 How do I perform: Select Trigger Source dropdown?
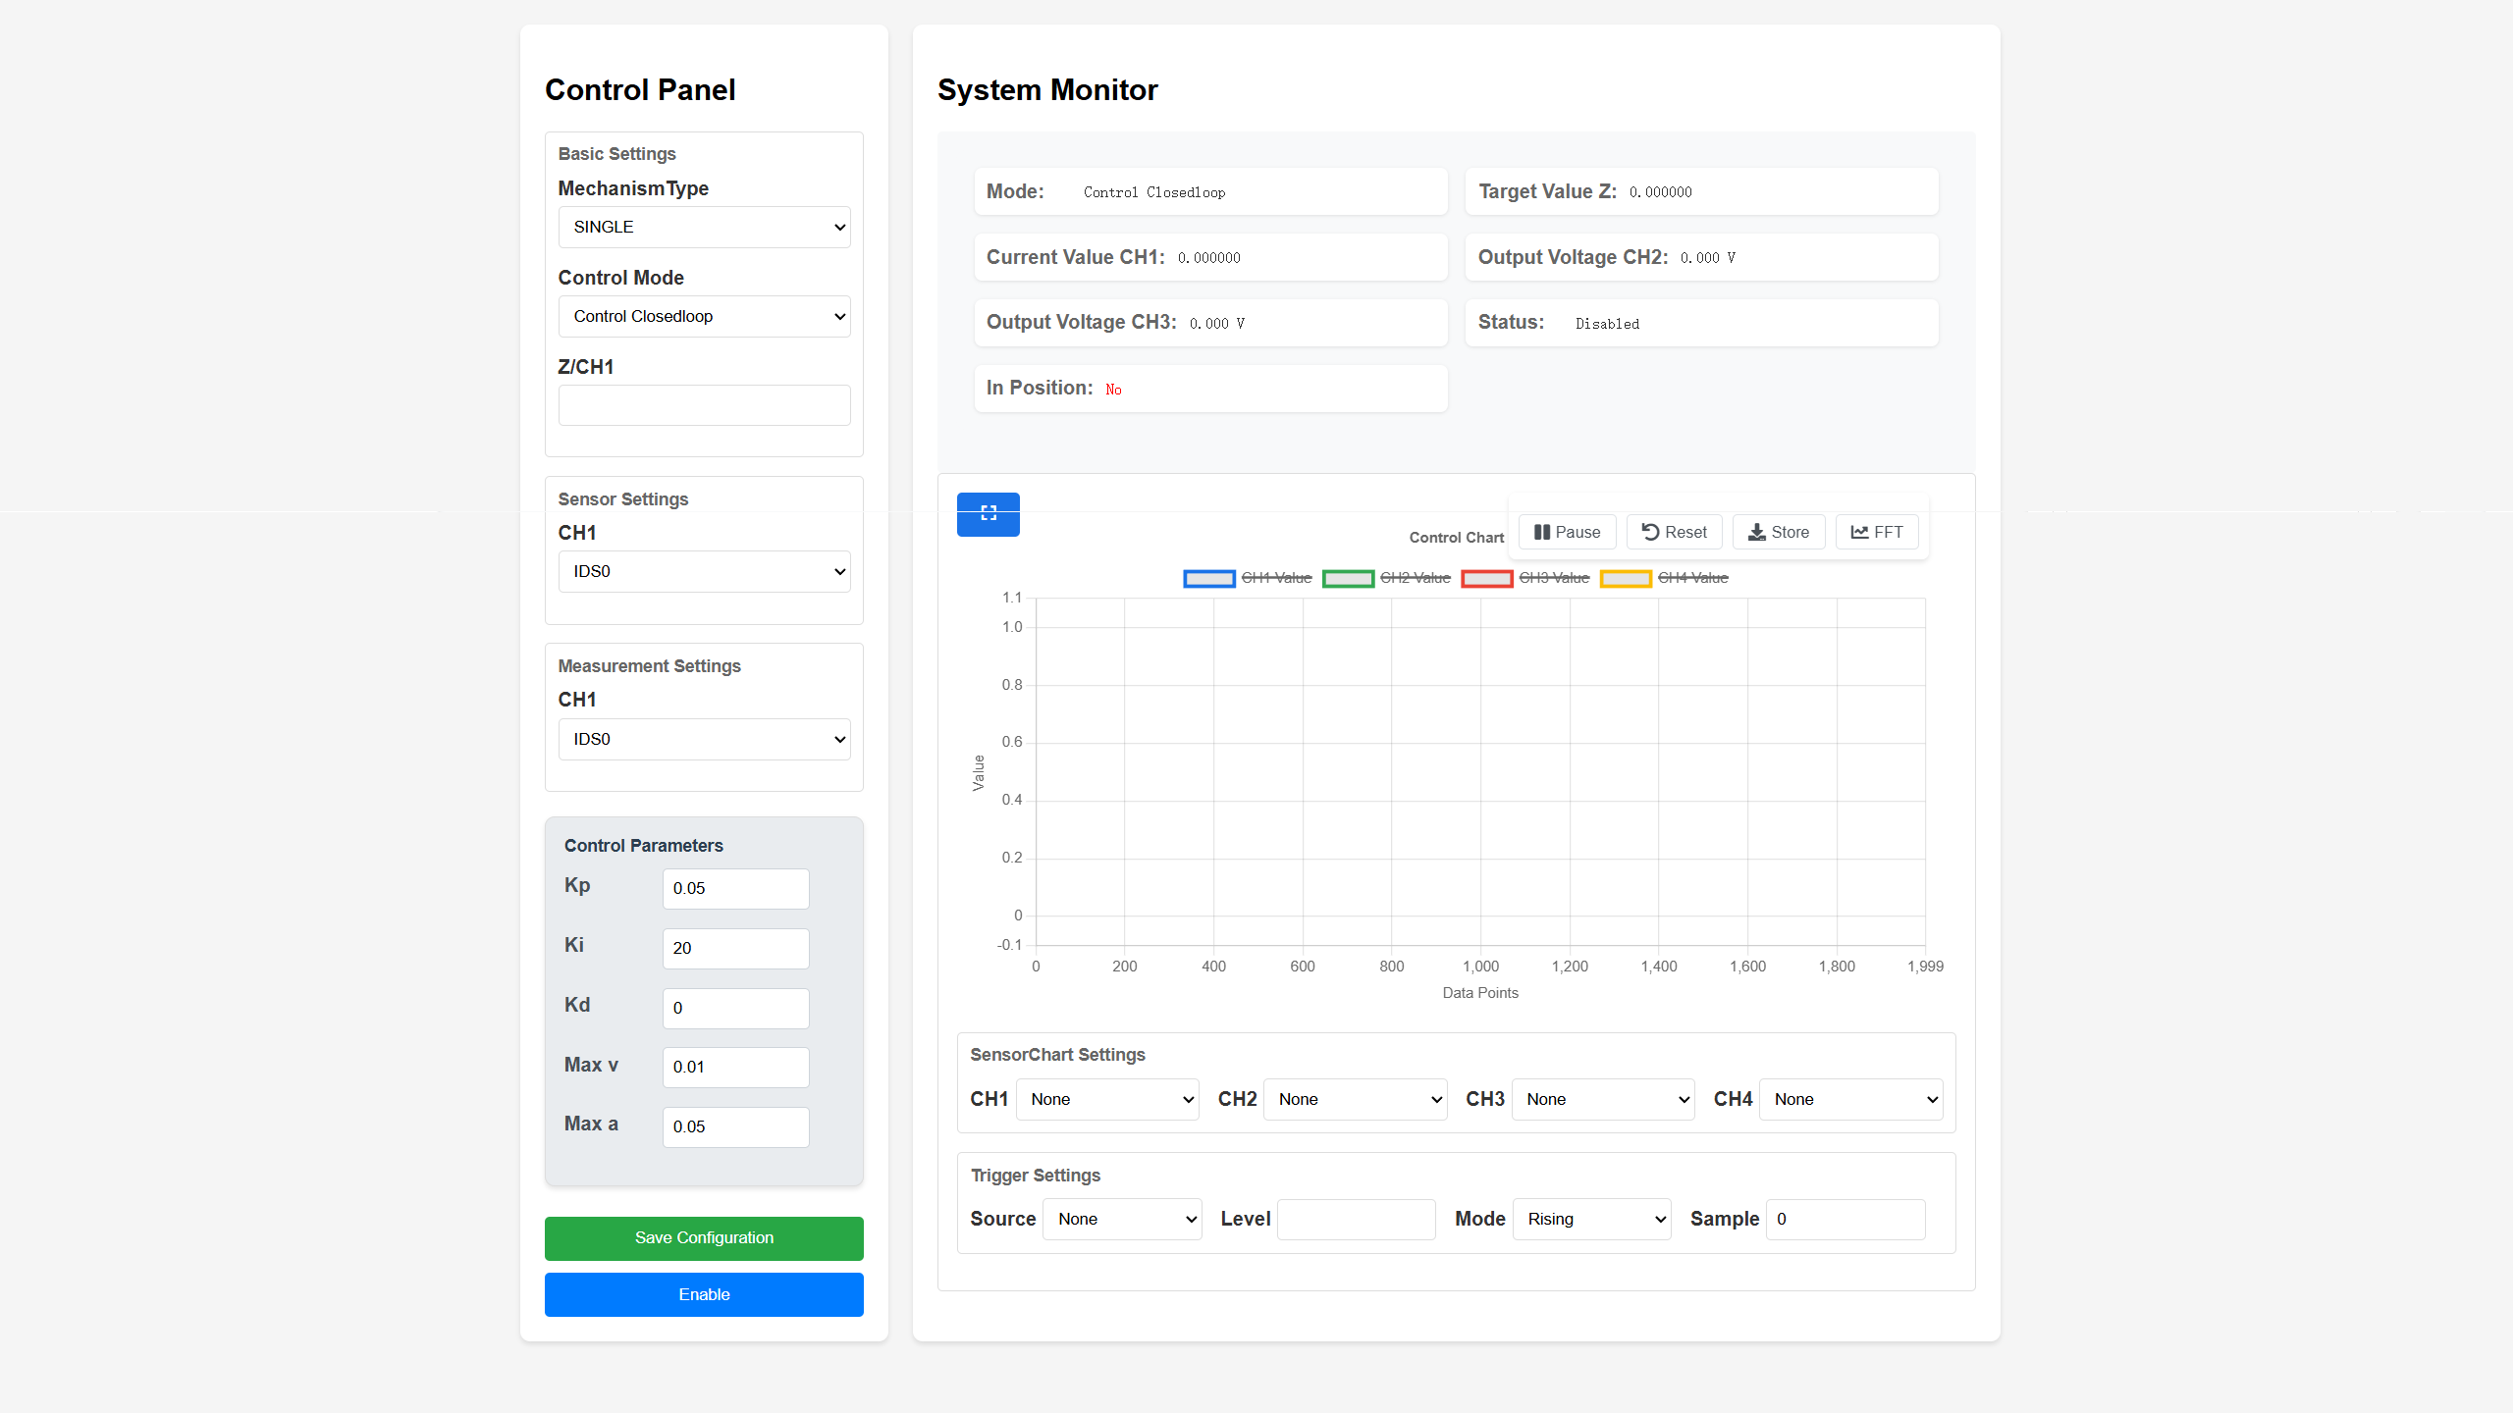(x=1121, y=1219)
